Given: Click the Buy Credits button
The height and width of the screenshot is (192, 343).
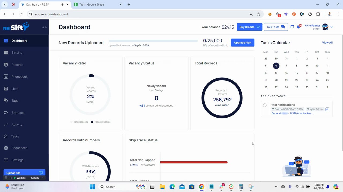Looking at the screenshot, I should (x=249, y=27).
